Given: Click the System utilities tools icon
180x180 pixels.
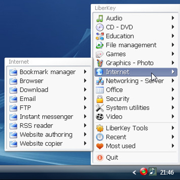Looking at the screenshot, I should 100,108.
